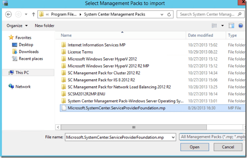Screen dimensions: 247x158
Task: Click the Open button
Action: pos(194,147)
